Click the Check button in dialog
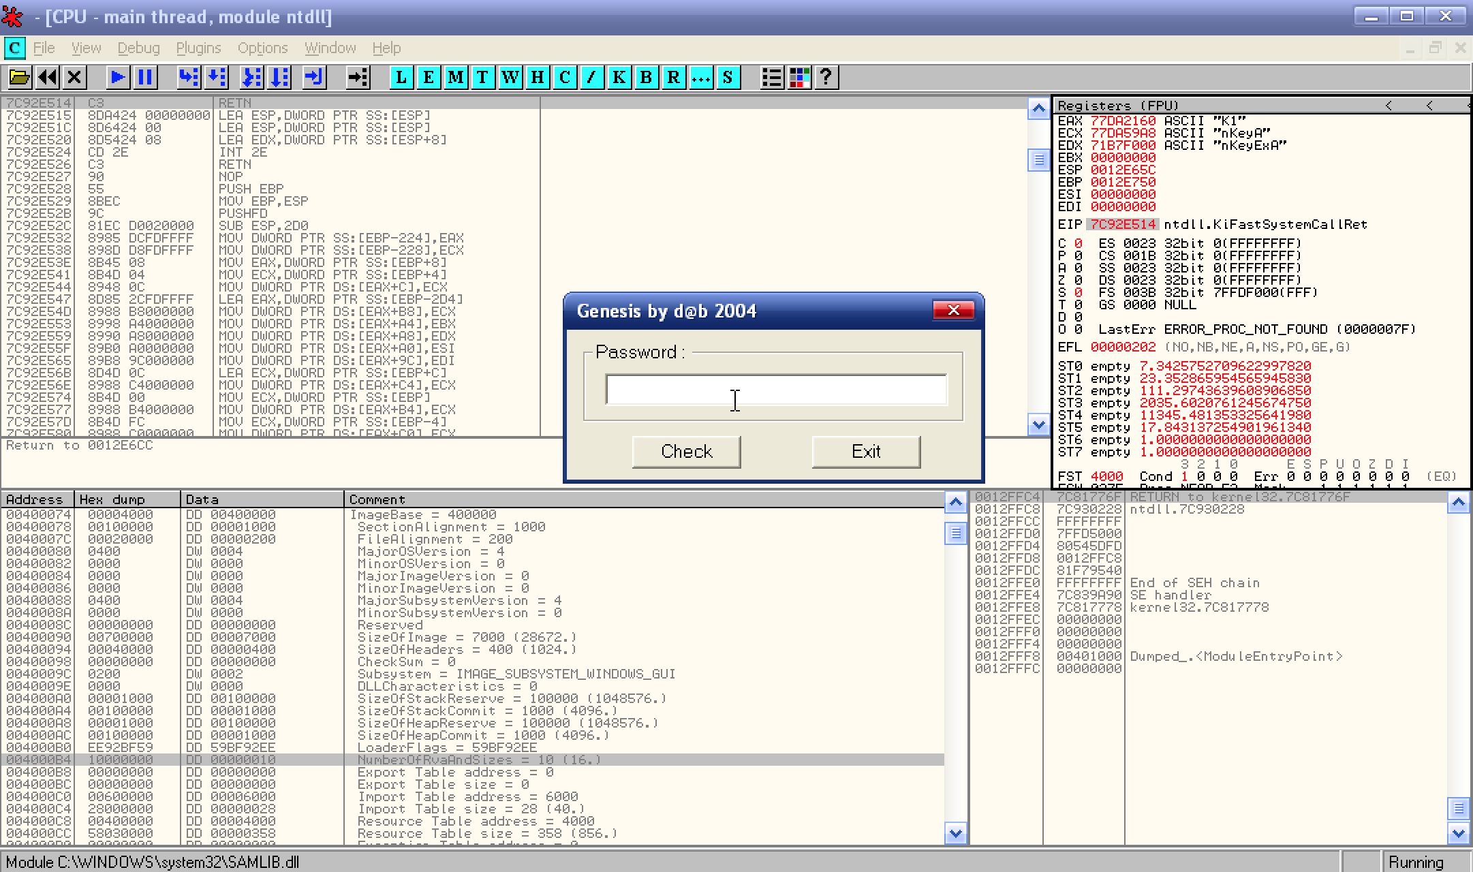 pos(686,452)
